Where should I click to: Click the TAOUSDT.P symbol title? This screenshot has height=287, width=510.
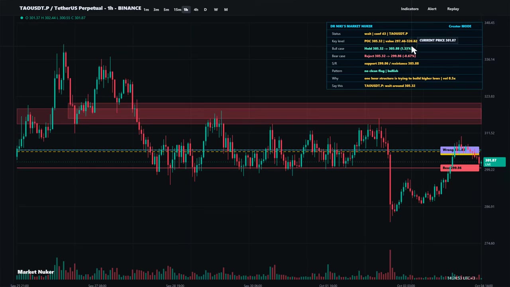pos(80,8)
